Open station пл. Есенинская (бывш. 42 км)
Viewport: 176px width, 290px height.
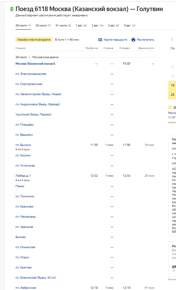click(x=36, y=278)
